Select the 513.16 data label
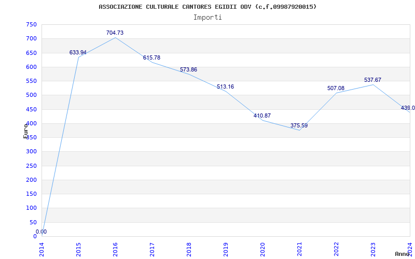 tap(225, 87)
